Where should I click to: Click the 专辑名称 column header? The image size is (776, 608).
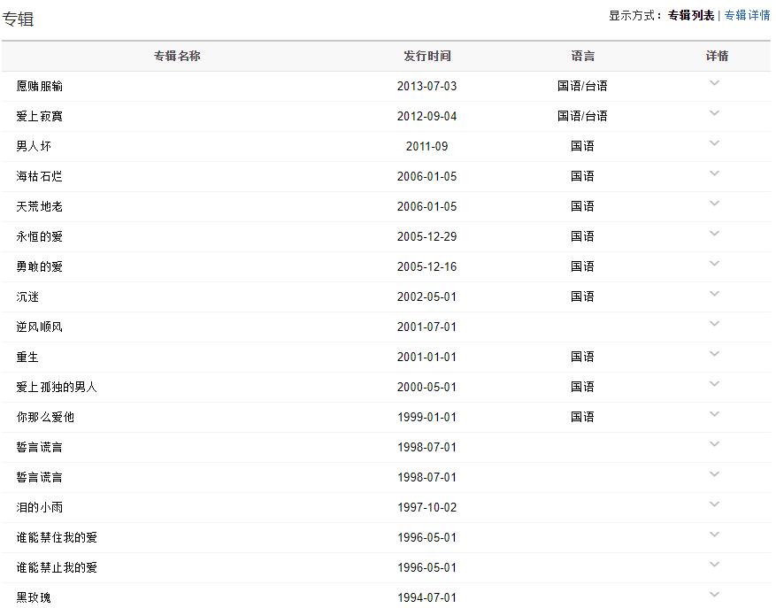177,56
